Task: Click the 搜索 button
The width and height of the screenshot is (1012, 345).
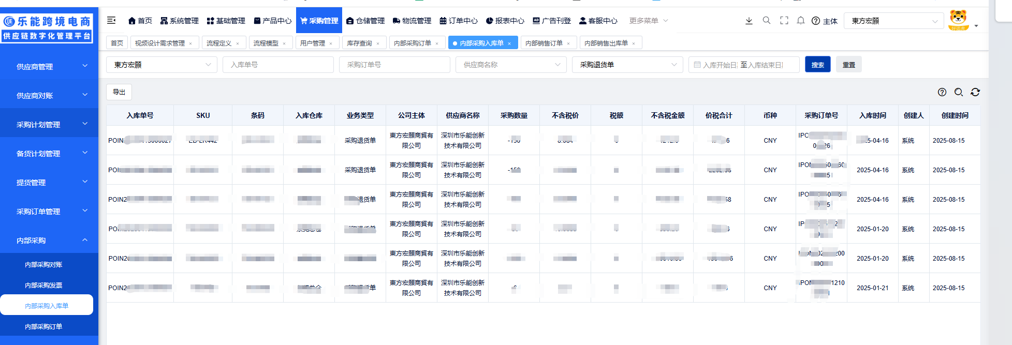Action: pos(817,65)
